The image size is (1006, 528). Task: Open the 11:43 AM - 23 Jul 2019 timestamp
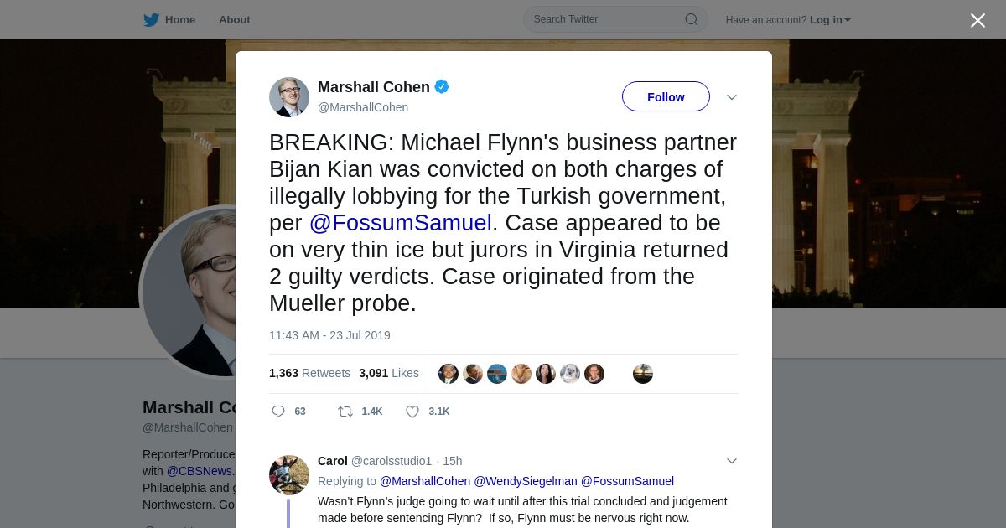[x=329, y=335]
